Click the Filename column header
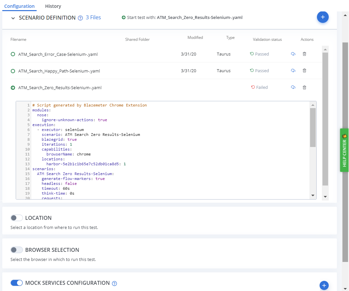The height and width of the screenshot is (291, 349). 18,39
